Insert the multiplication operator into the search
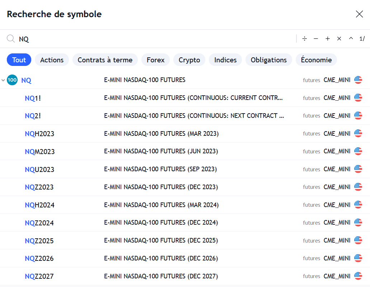The image size is (370, 287). (x=339, y=39)
